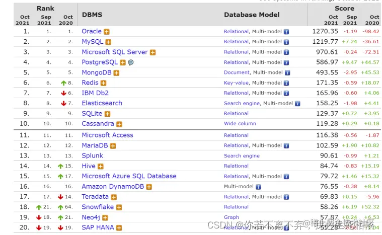Open the Hive link
Screen dimensions: 382x235
pyautogui.click(x=89, y=166)
